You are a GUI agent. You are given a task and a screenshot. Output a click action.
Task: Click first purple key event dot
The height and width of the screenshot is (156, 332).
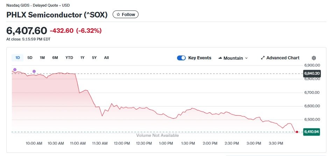tap(15, 69)
